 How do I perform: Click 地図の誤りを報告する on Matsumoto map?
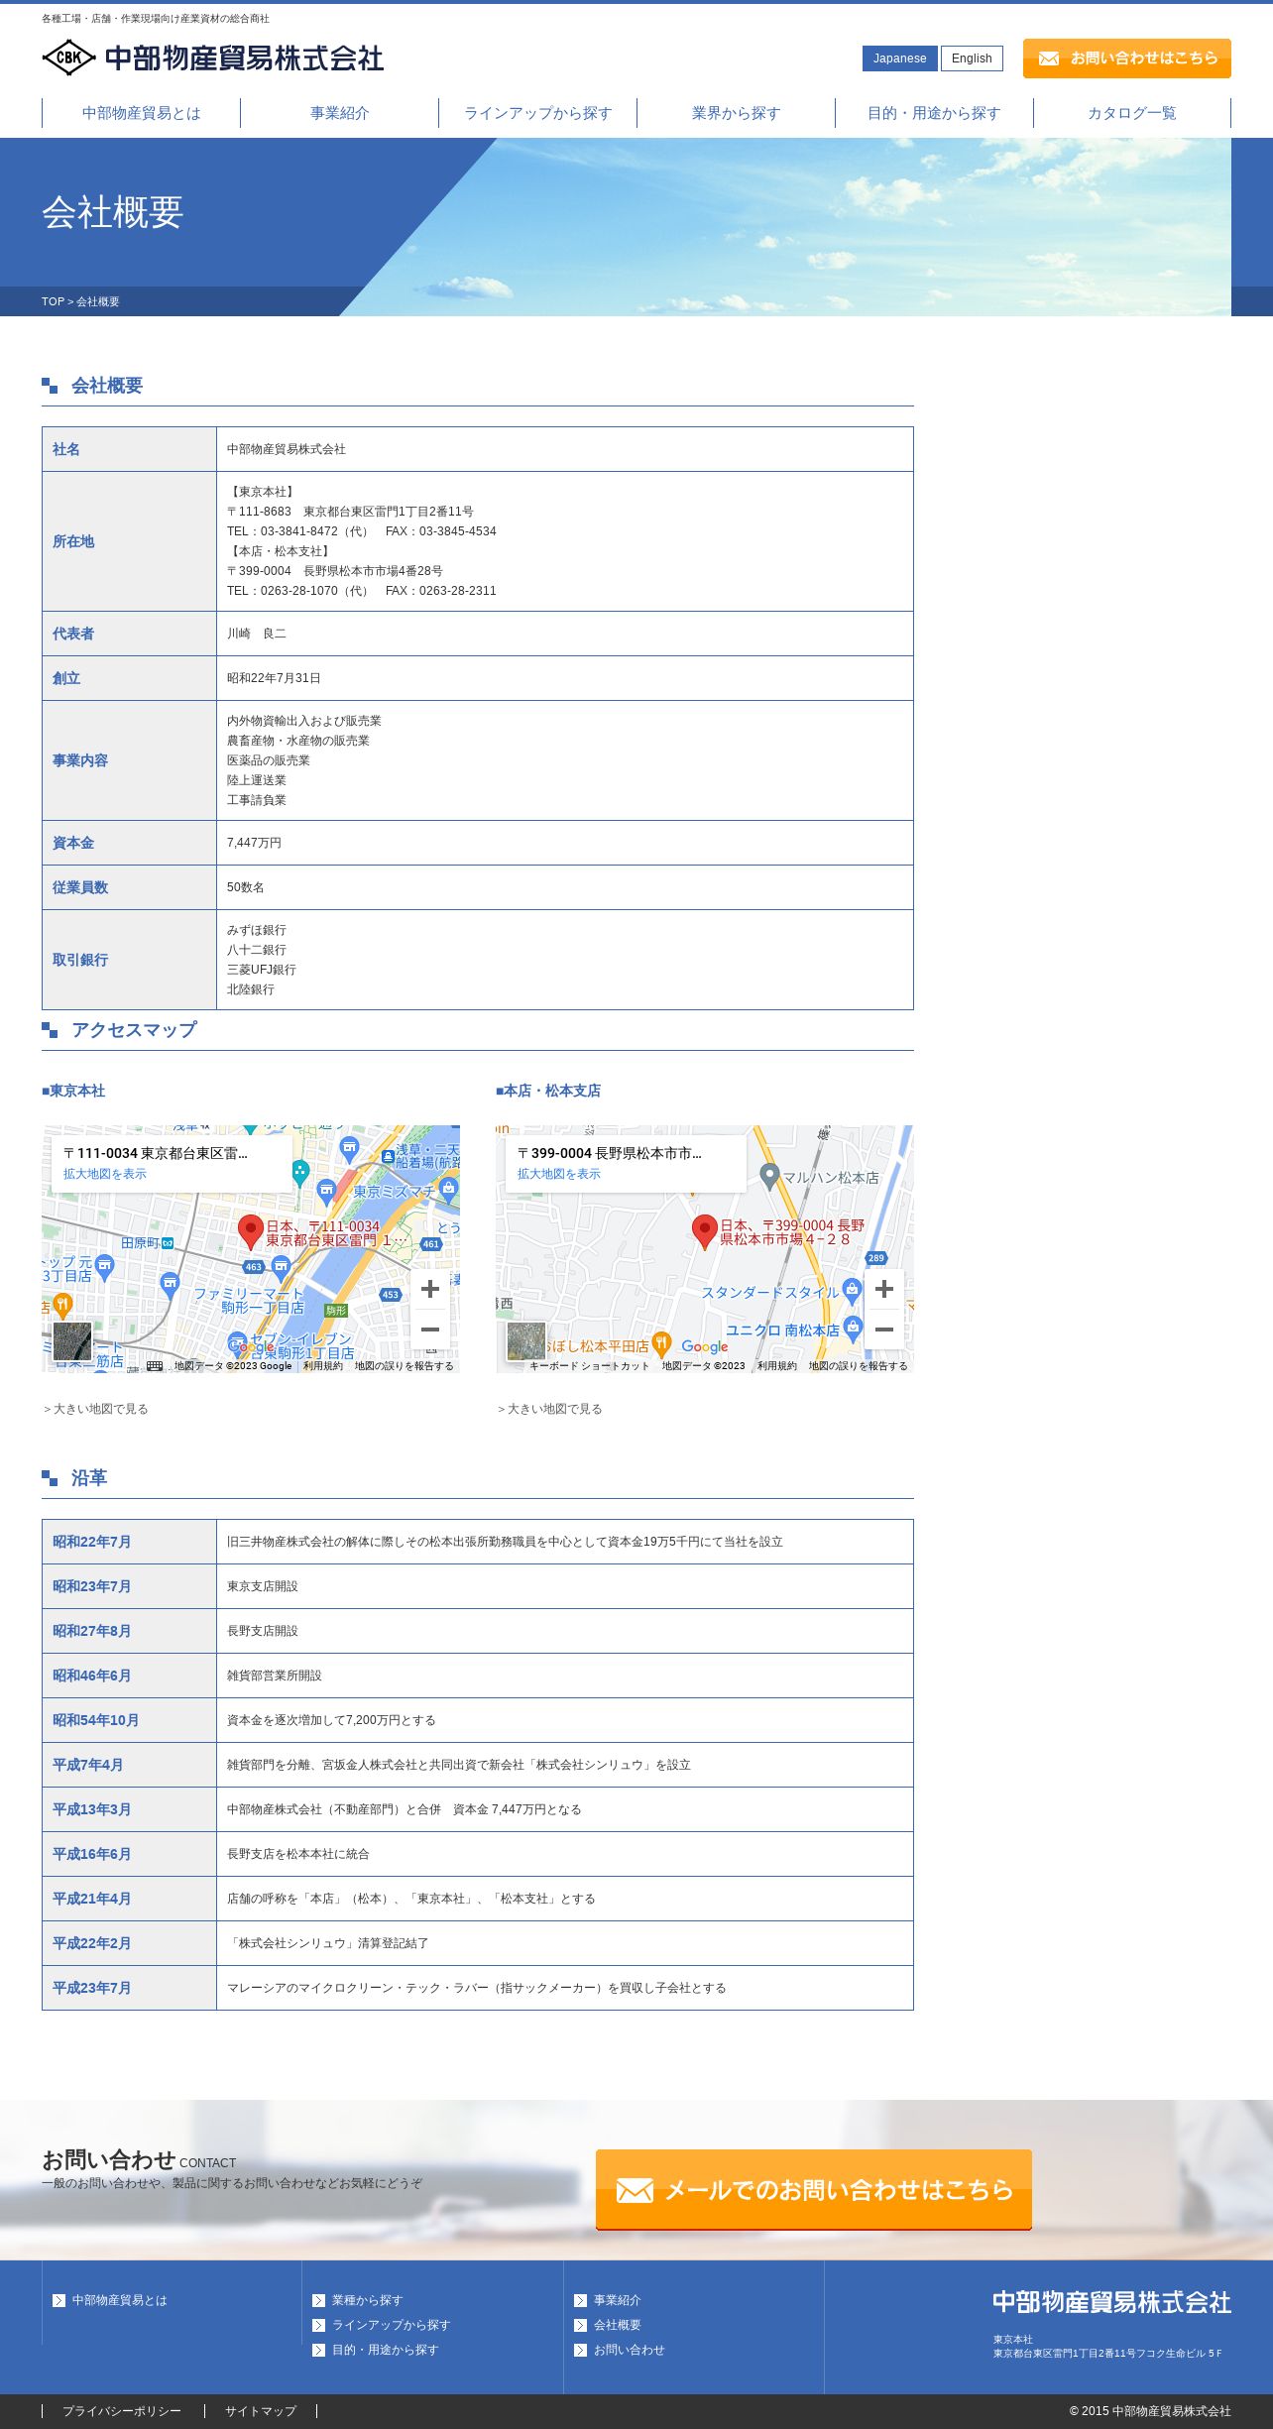pyautogui.click(x=859, y=1366)
